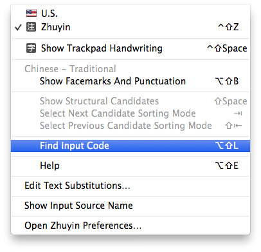Select Next Candidate Sorting Mode entry
The image size is (261, 252).
pos(118,113)
